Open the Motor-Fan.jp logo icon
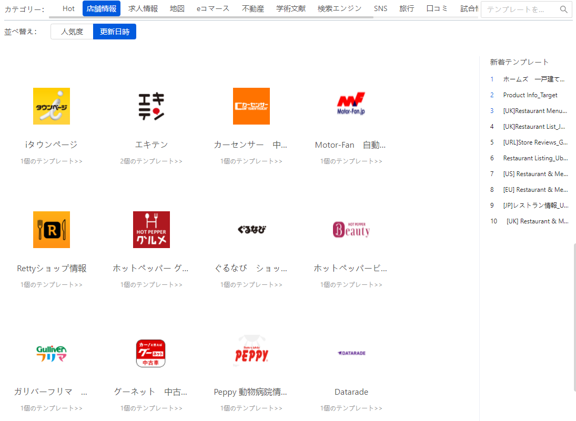The height and width of the screenshot is (421, 576). [x=351, y=106]
